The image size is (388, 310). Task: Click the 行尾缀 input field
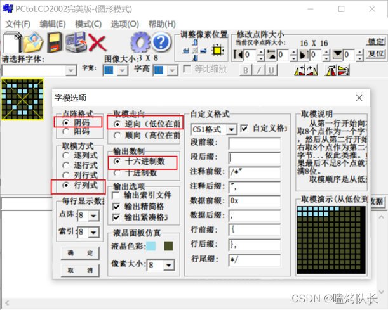pos(255,260)
